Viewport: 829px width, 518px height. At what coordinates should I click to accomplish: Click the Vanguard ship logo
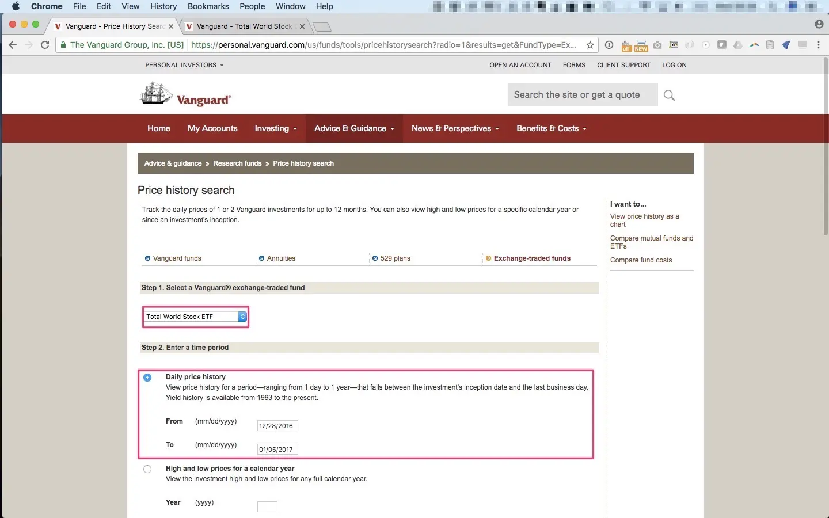(185, 94)
